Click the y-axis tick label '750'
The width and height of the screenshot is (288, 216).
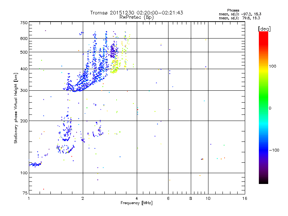tap(24, 23)
